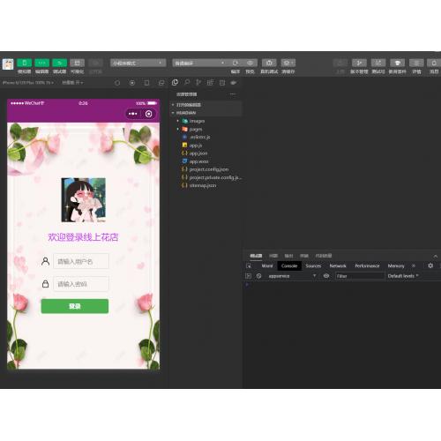Click the capsule menu three-dots in simulator
Viewport: 441px width, 441px height.
[133, 114]
